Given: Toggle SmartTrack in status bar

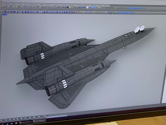Looking at the screenshot, I should tap(60, 116).
